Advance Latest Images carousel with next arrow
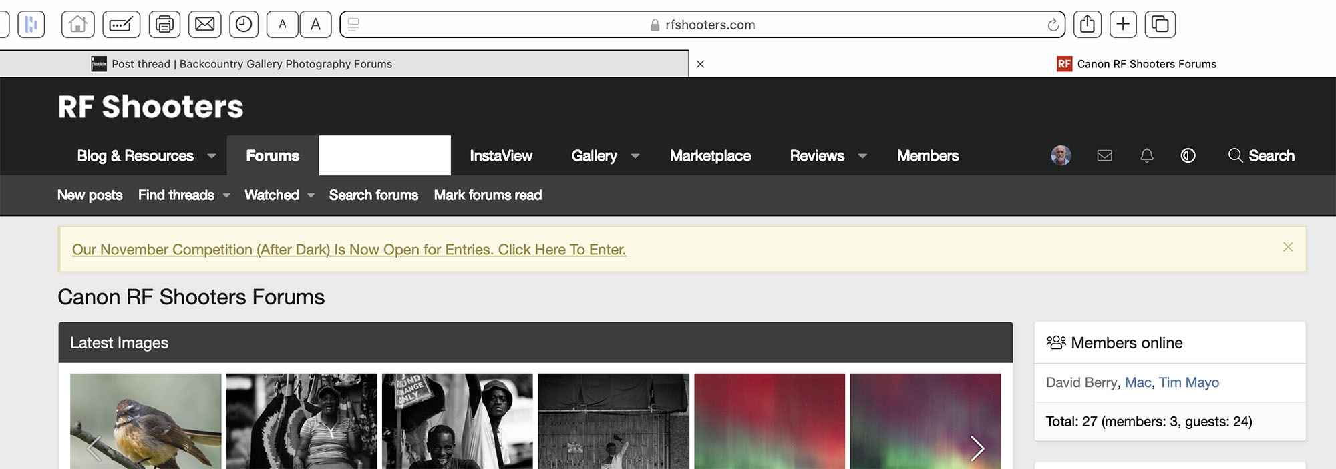Image resolution: width=1336 pixels, height=469 pixels. tap(977, 448)
